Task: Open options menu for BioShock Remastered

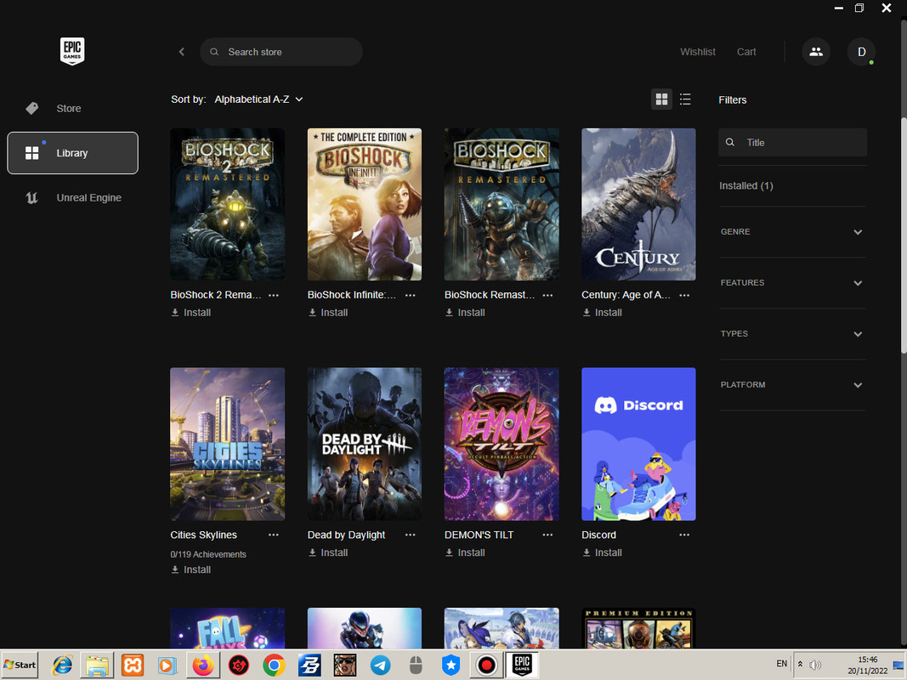Action: click(x=547, y=295)
